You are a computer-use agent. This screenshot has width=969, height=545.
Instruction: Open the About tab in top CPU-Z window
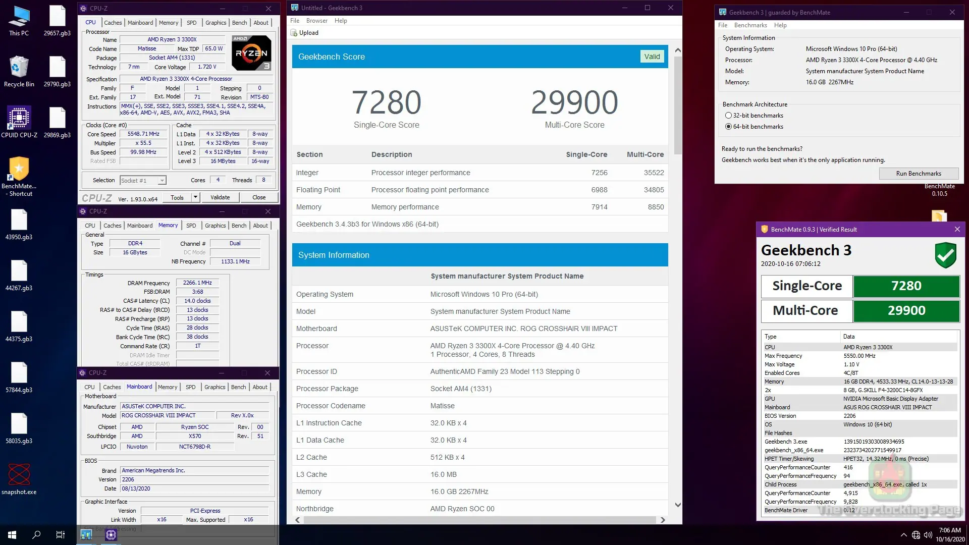click(261, 23)
